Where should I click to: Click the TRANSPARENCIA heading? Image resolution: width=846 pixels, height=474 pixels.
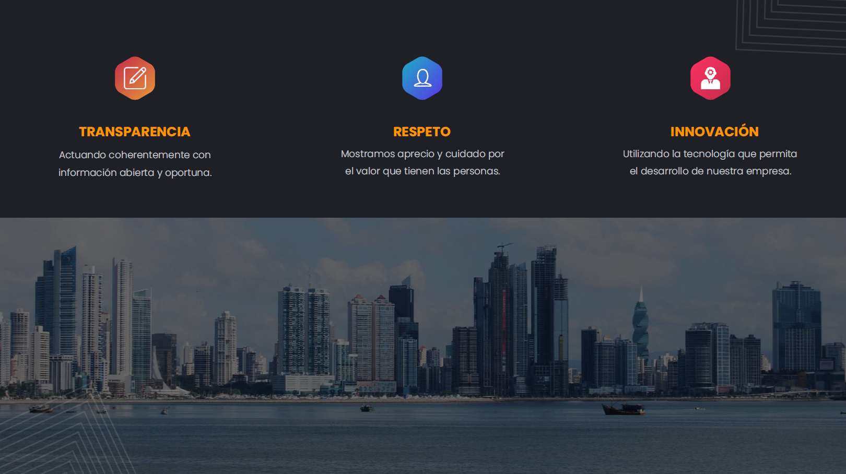[x=135, y=132]
